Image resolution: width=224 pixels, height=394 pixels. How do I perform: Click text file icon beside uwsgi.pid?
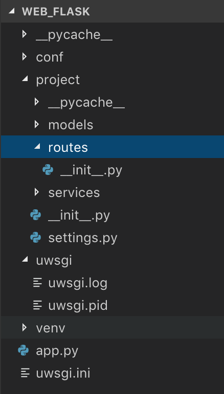pos(37,306)
